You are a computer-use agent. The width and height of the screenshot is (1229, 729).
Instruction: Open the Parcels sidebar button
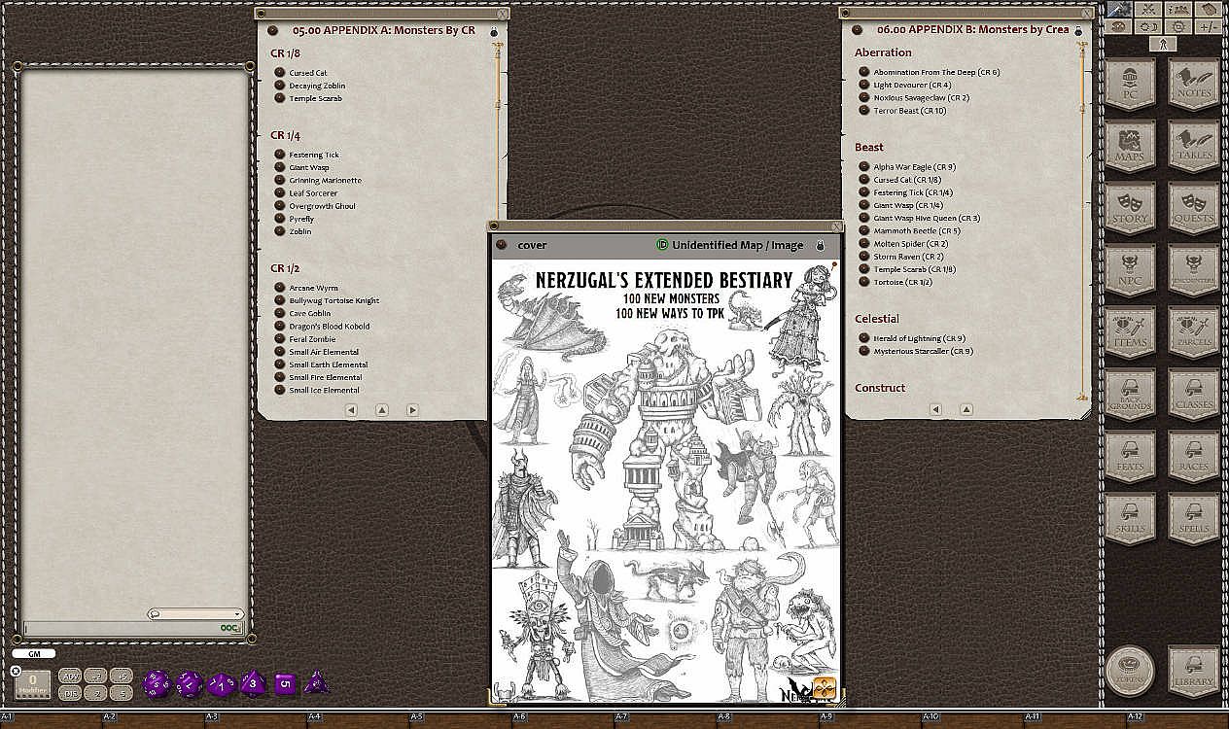pos(1193,333)
